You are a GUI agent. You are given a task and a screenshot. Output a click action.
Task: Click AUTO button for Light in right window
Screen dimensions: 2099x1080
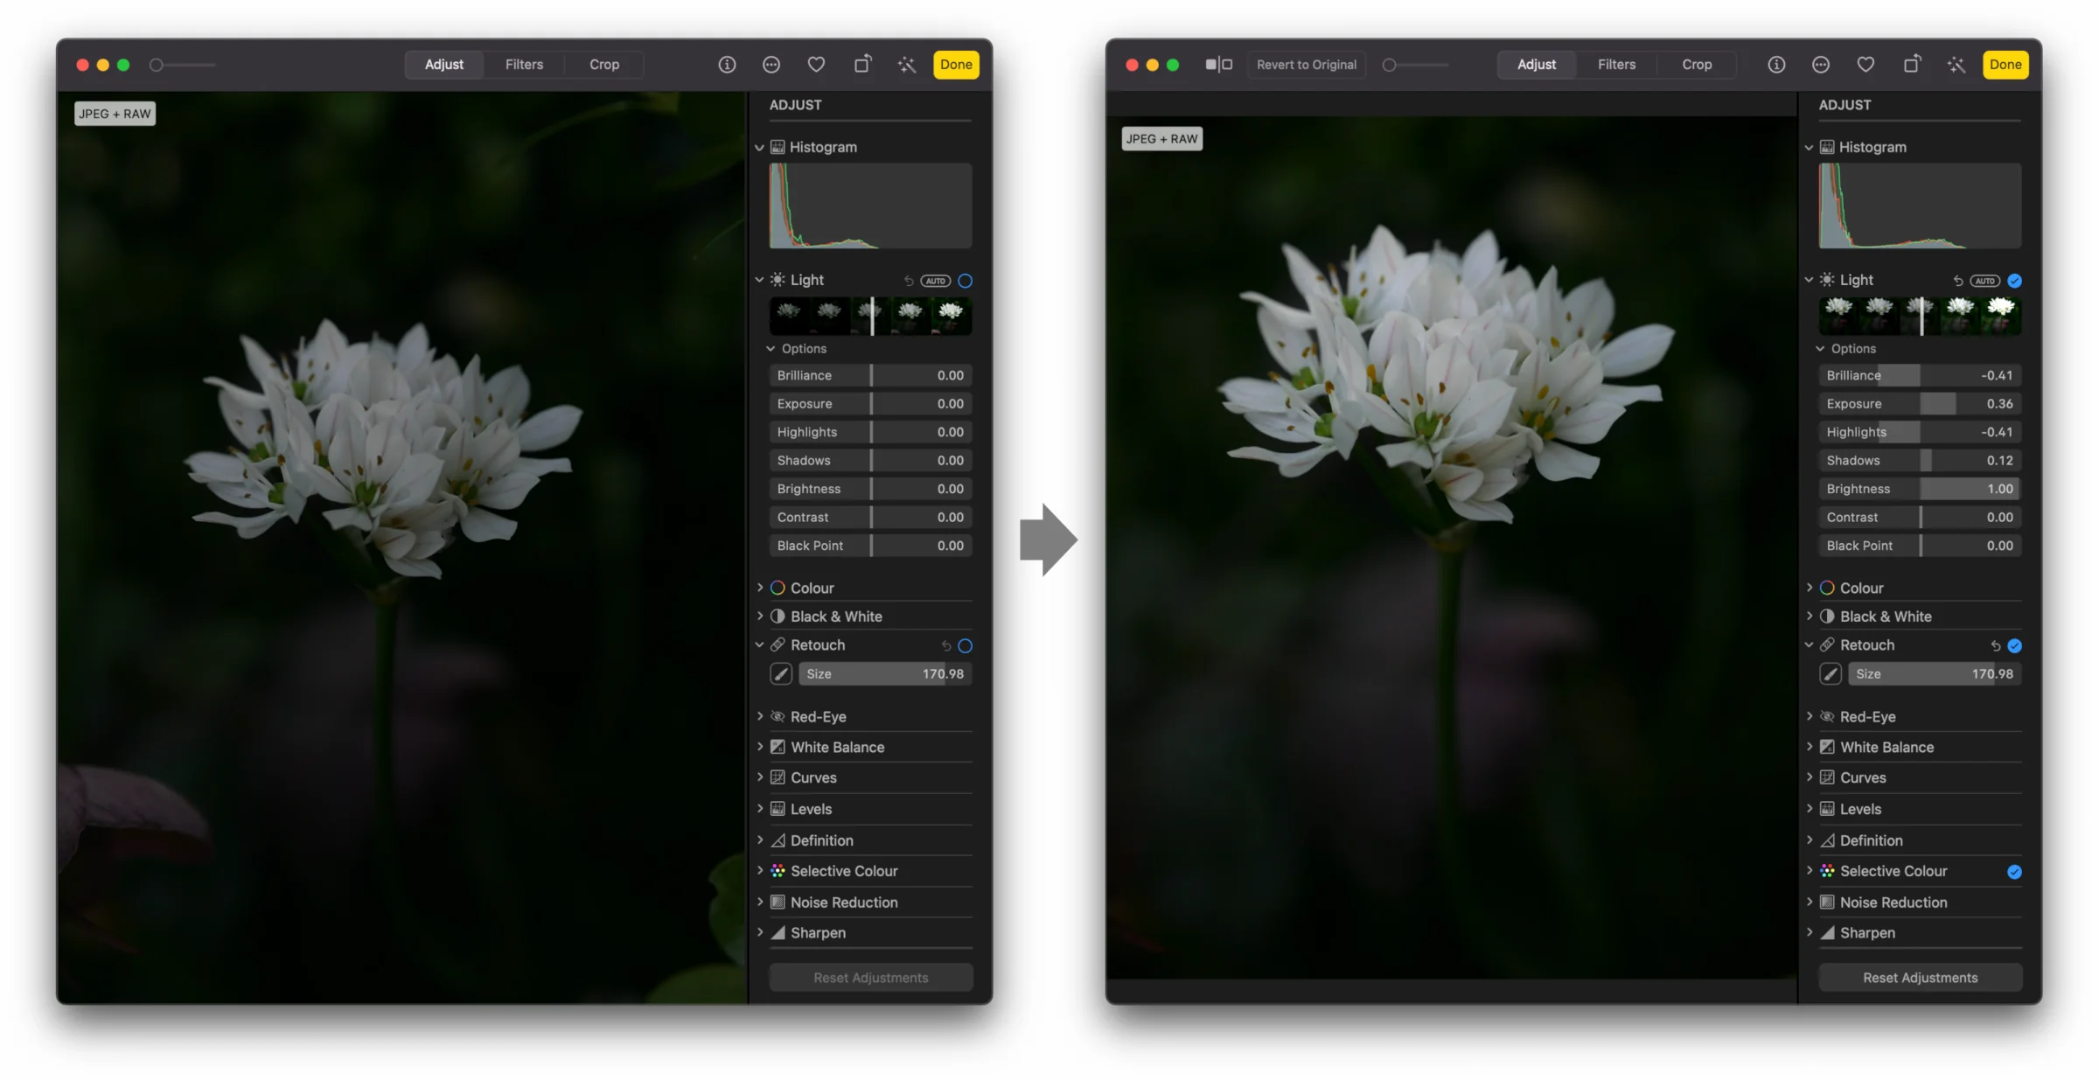(1985, 281)
